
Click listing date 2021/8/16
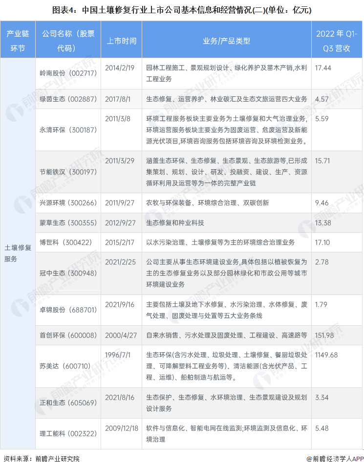point(120,398)
